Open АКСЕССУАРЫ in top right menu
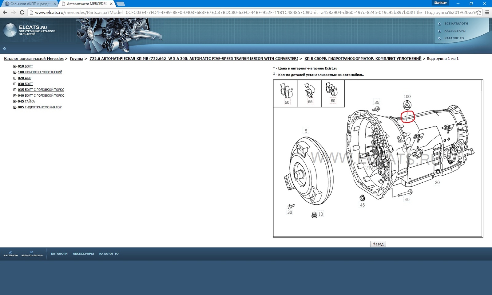This screenshot has height=295, width=492. 455,31
